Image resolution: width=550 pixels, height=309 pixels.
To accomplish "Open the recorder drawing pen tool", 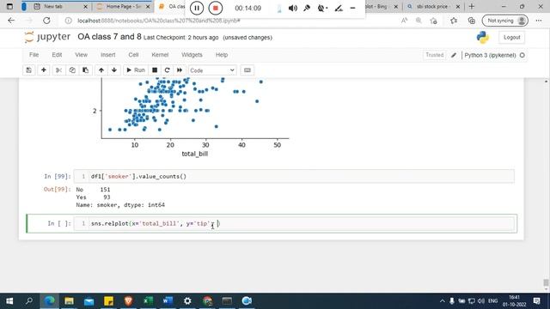I will [339, 8].
